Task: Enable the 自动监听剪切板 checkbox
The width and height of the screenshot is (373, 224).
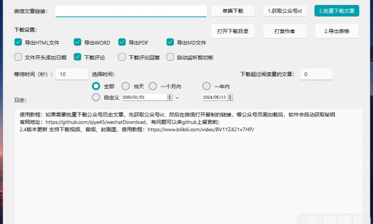Action: (170, 57)
